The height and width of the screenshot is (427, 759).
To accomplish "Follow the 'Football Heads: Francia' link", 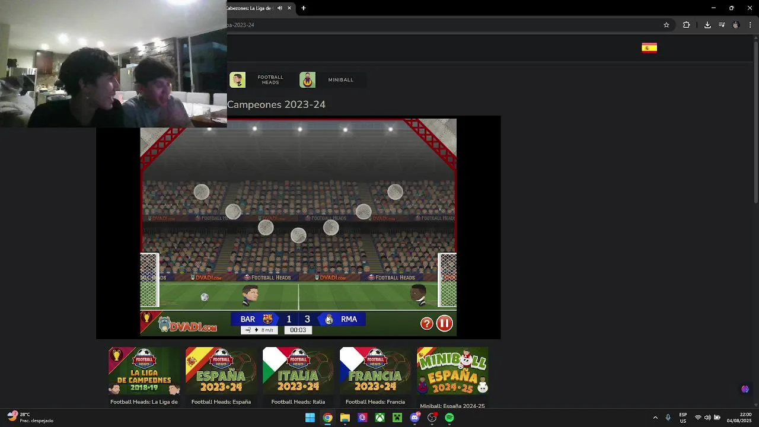I will [375, 402].
